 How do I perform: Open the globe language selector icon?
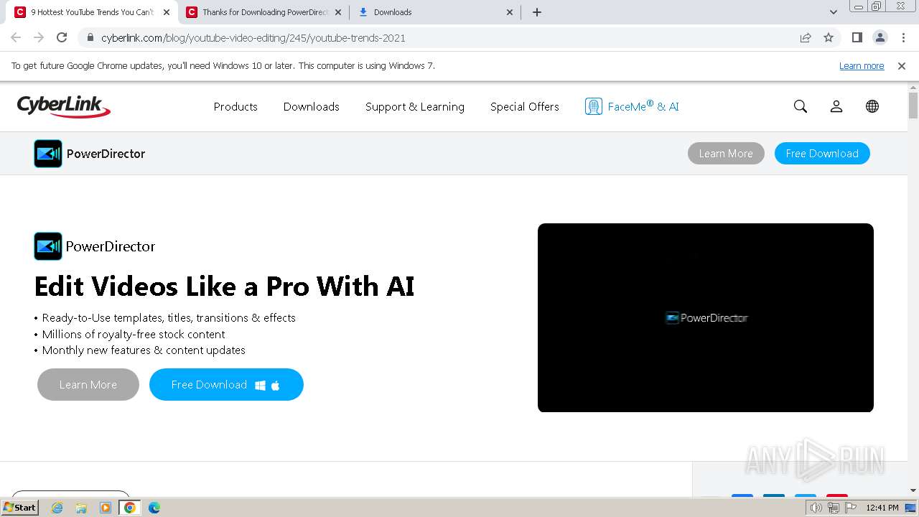click(872, 106)
